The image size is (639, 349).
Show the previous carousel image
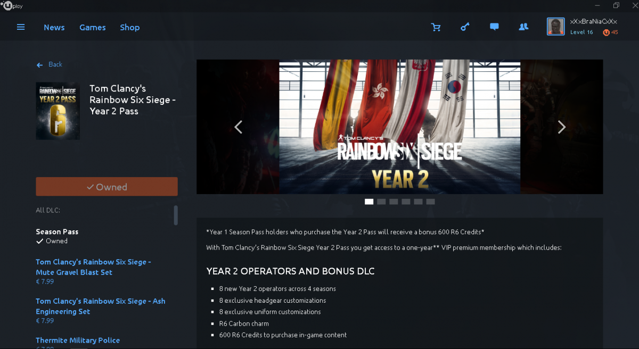pyautogui.click(x=238, y=127)
